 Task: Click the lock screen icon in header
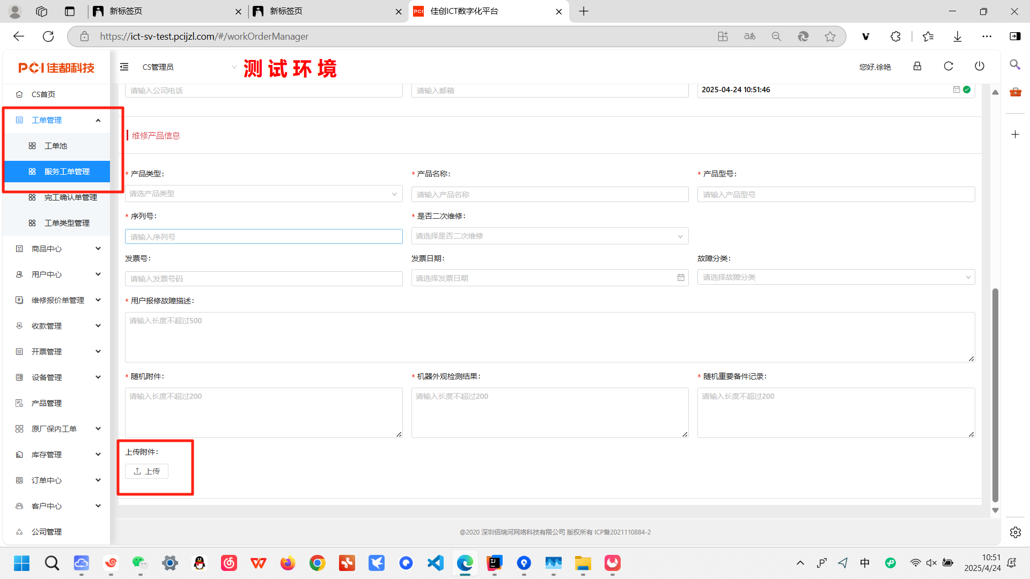coord(917,66)
